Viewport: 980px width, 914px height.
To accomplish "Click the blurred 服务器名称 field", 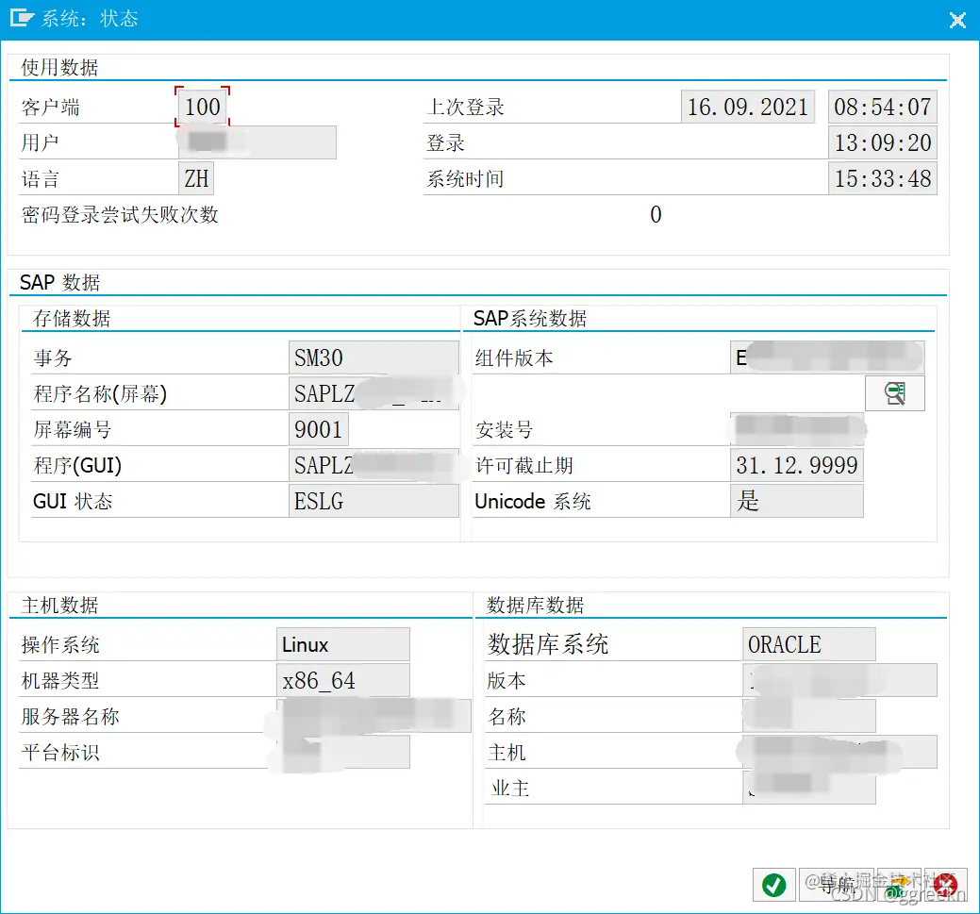I will click(x=374, y=716).
